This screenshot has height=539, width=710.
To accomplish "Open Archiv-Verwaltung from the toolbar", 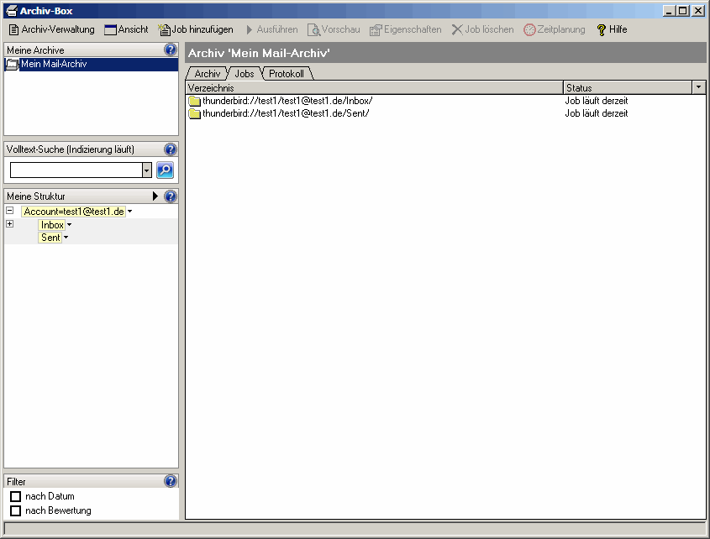I will pyautogui.click(x=51, y=29).
